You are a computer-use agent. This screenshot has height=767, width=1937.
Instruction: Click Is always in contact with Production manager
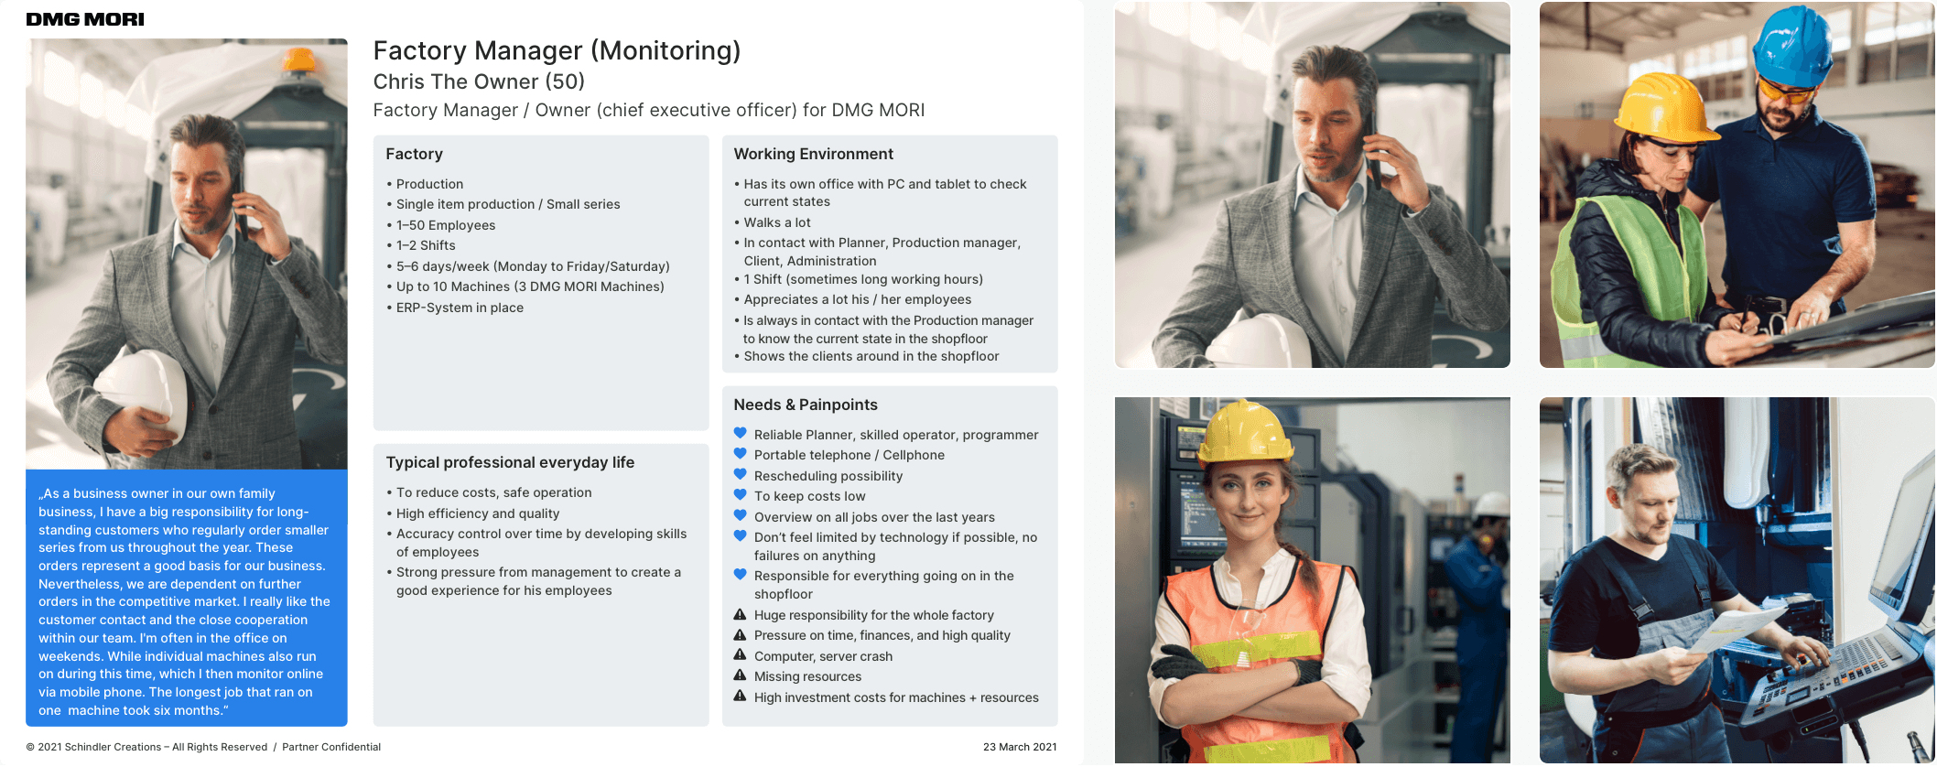click(884, 329)
